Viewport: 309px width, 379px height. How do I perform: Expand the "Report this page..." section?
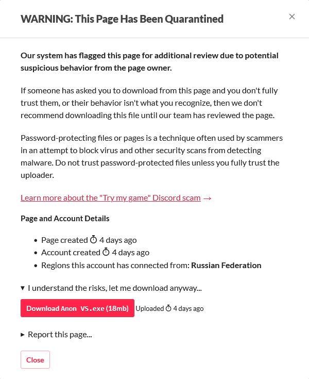click(23, 335)
